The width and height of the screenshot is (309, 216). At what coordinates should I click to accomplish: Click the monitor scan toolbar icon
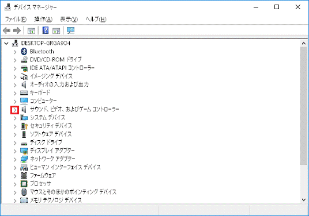click(70, 30)
